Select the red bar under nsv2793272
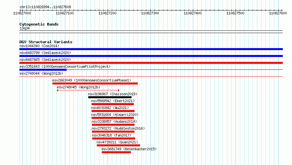The height and width of the screenshot is (165, 292). 113,132
